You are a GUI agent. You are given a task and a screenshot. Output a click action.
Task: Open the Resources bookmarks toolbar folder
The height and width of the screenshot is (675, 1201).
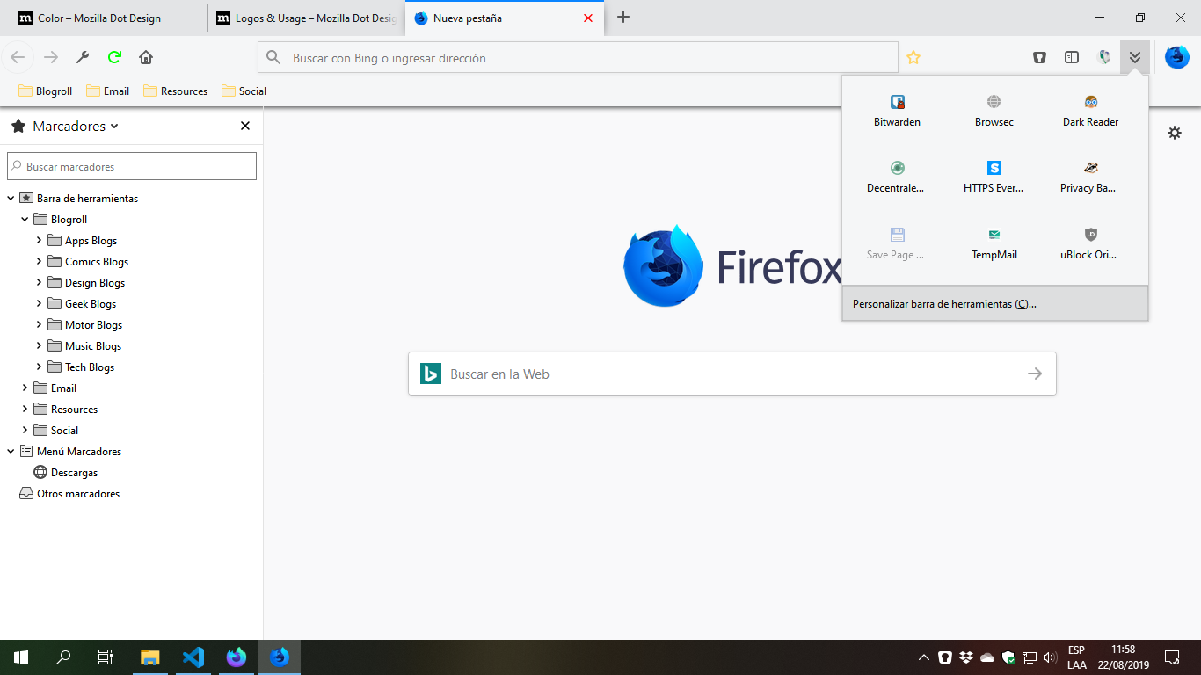(x=176, y=91)
